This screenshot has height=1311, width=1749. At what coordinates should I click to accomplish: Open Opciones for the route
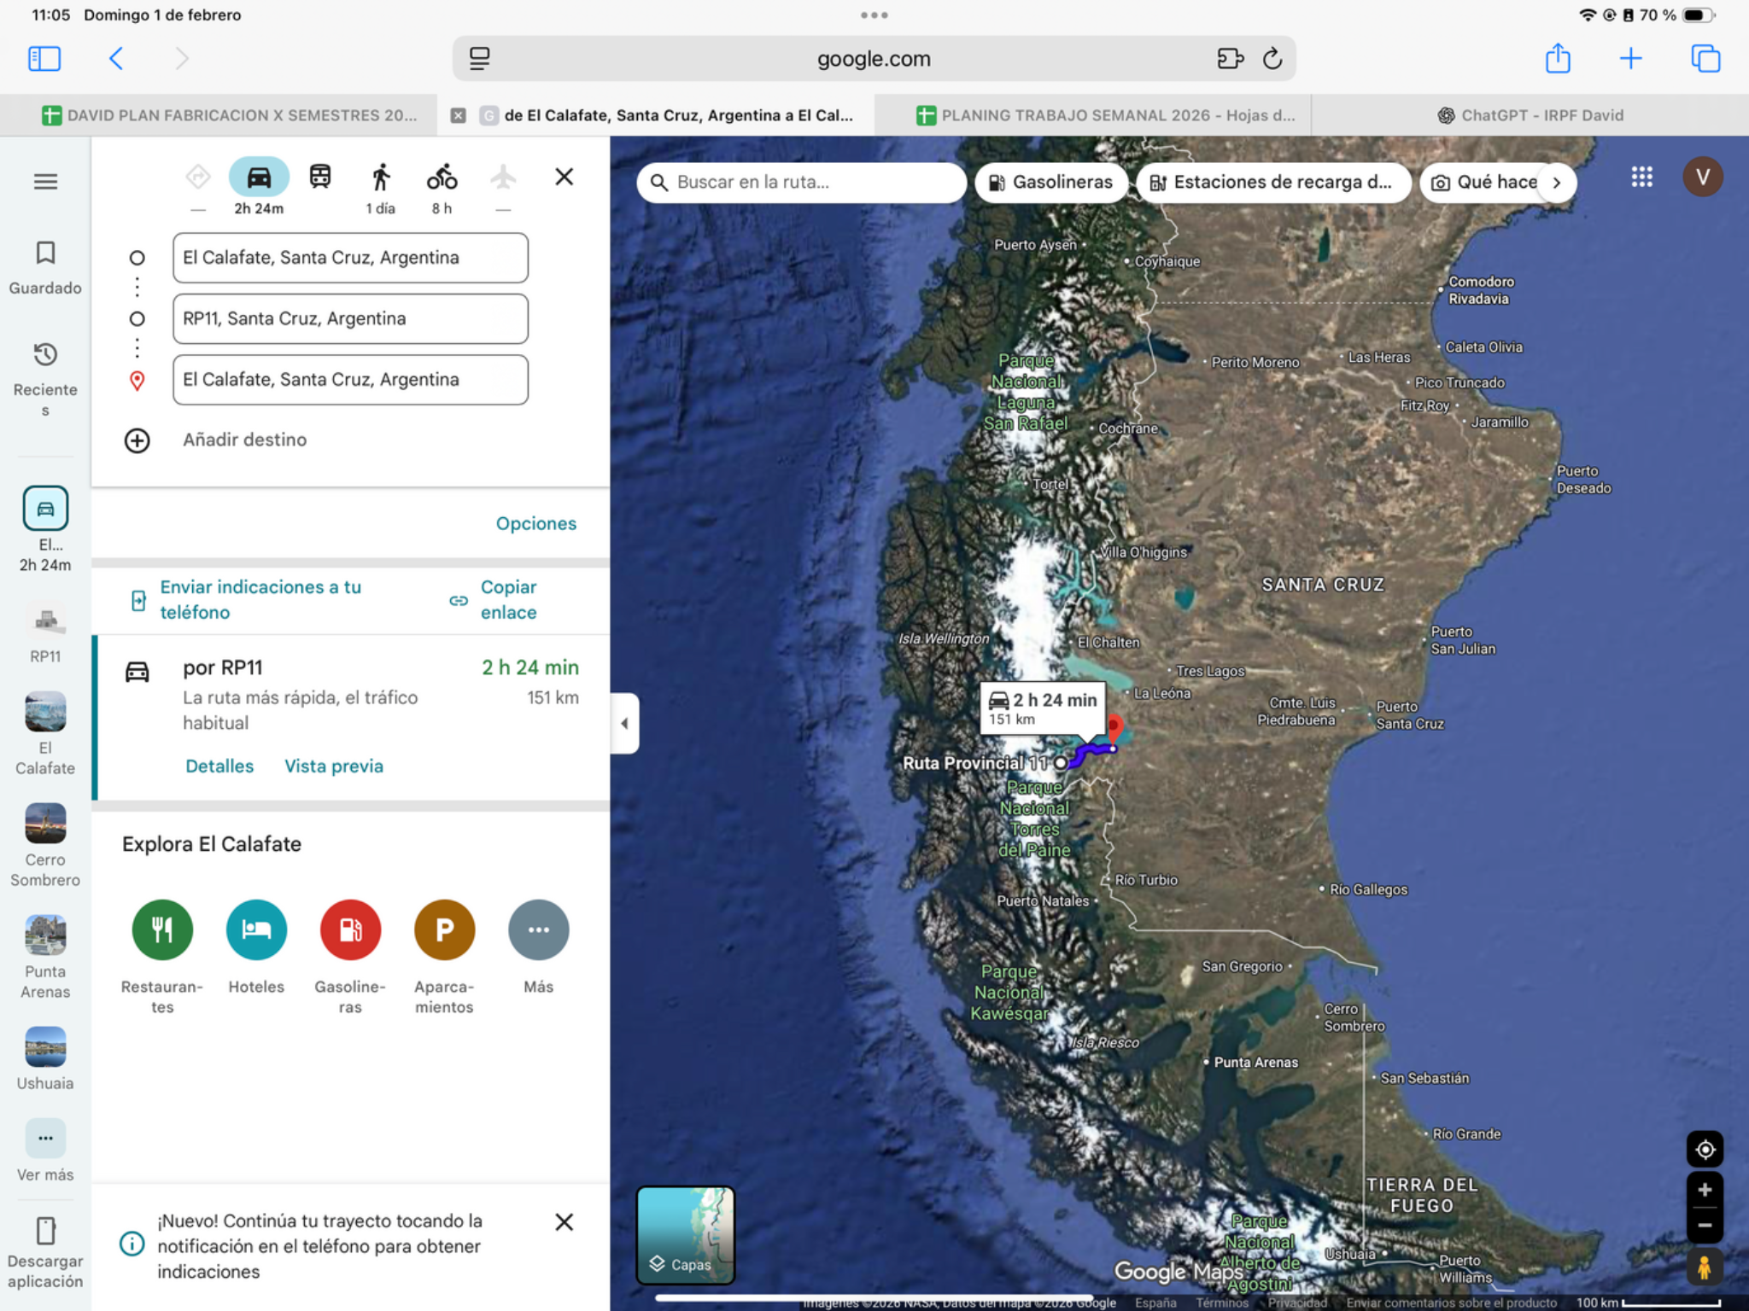tap(536, 523)
